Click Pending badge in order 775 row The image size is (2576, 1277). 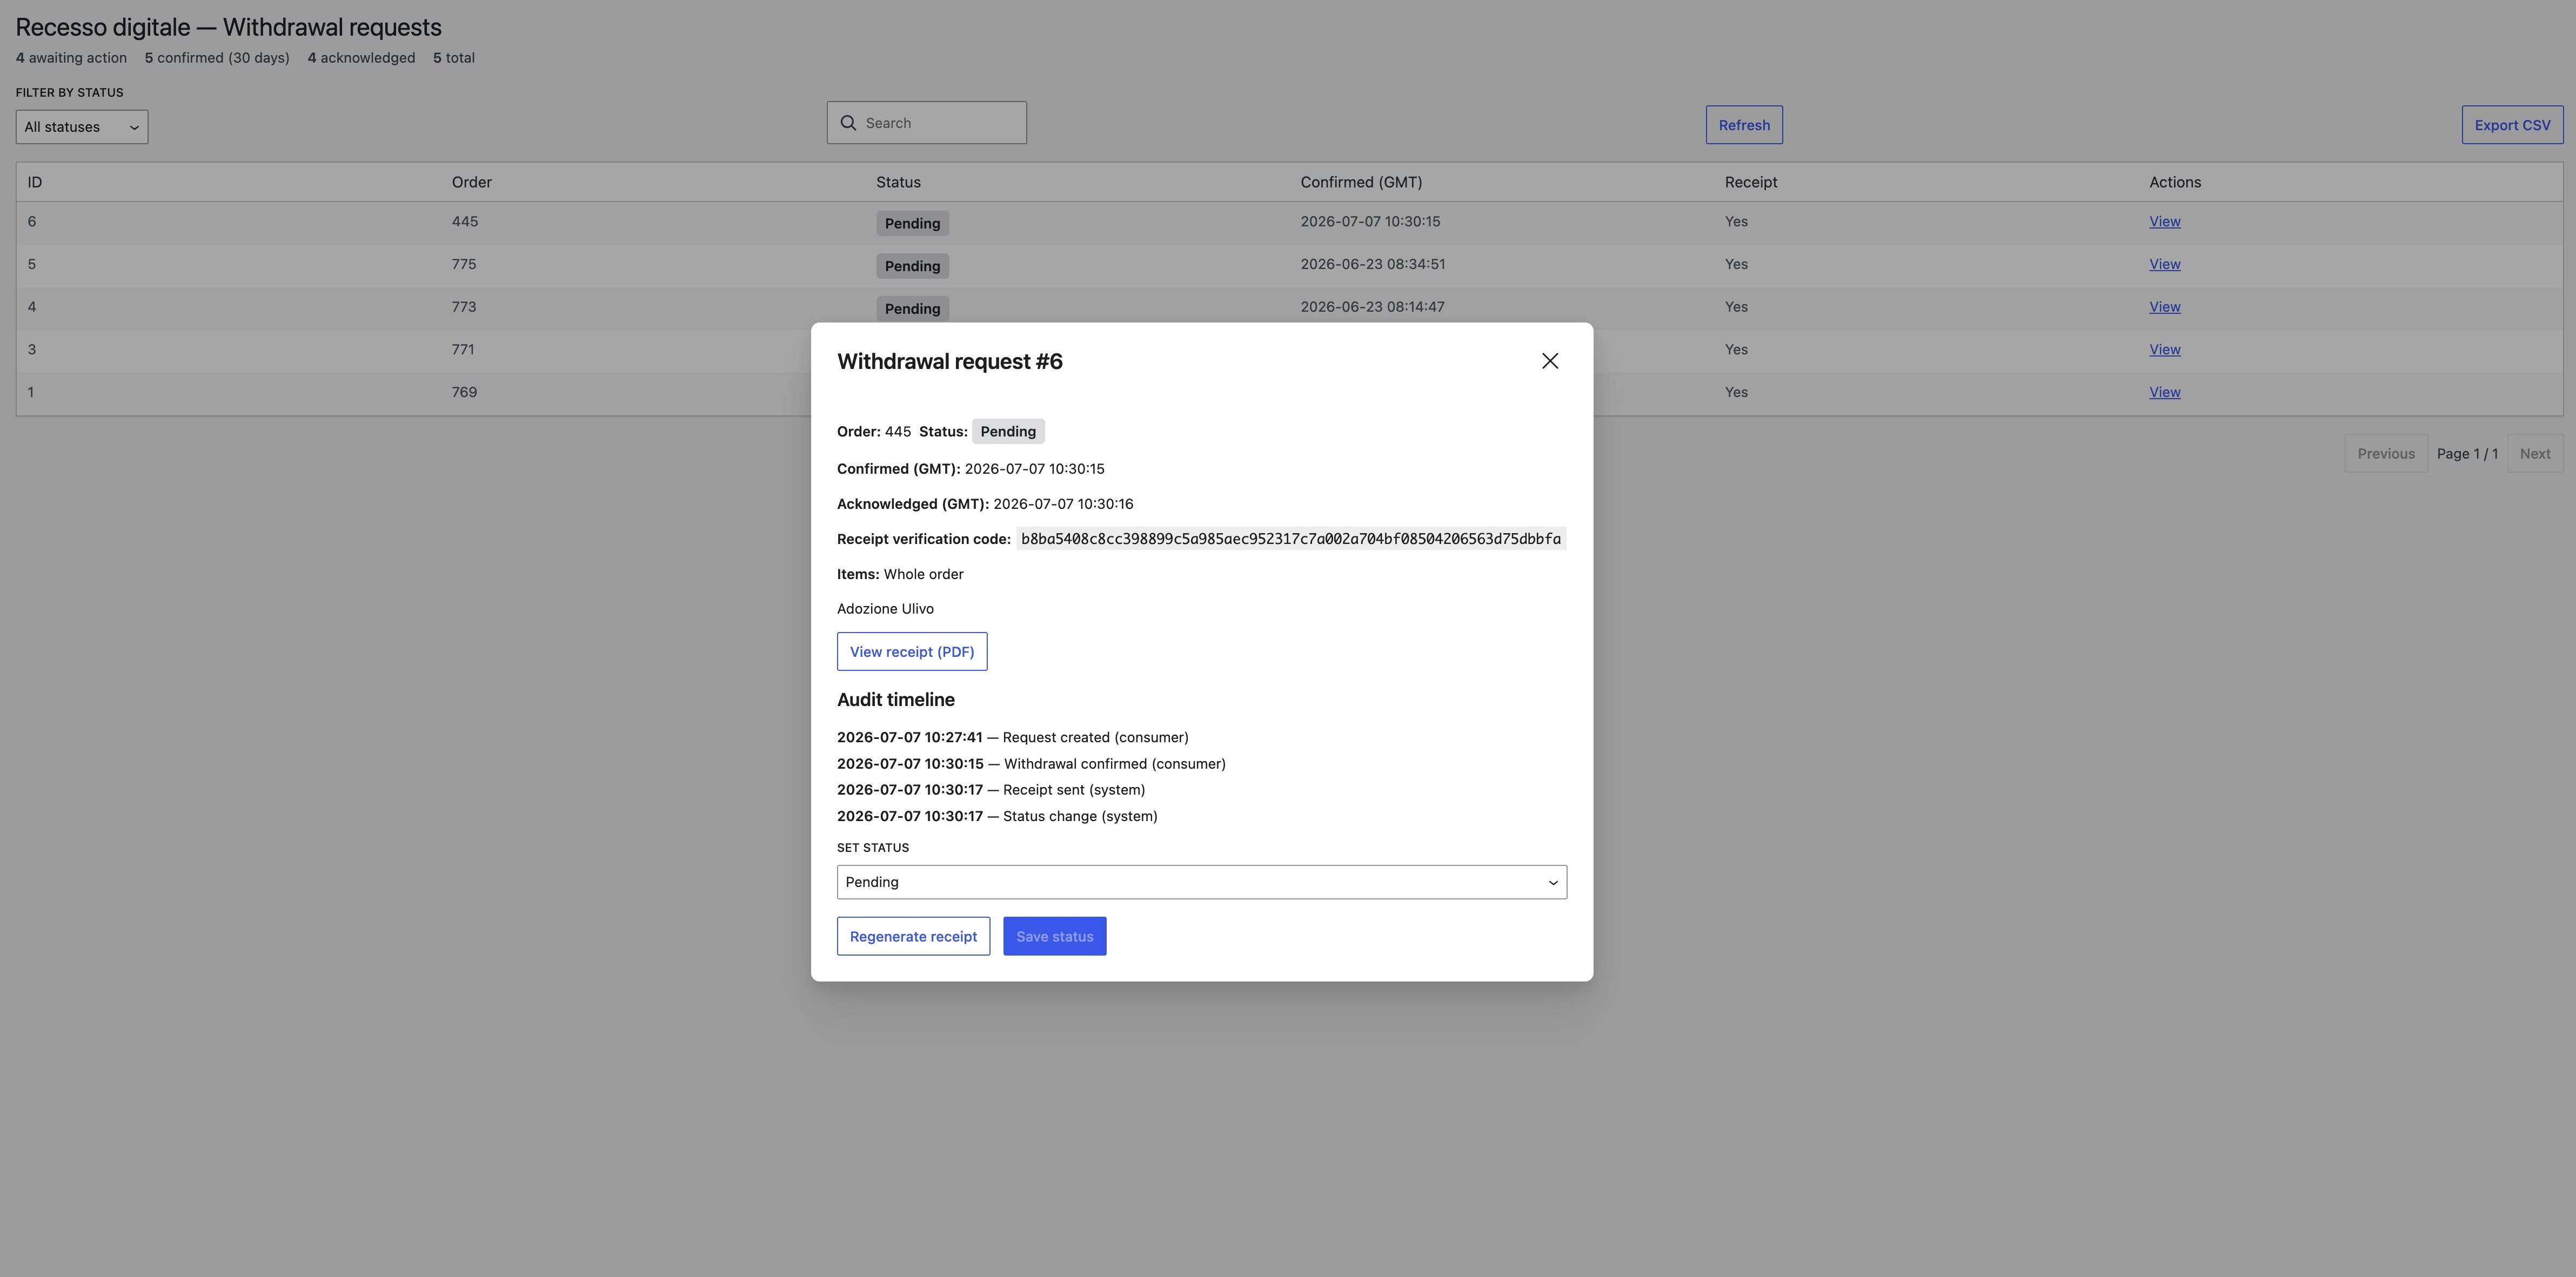tap(912, 266)
